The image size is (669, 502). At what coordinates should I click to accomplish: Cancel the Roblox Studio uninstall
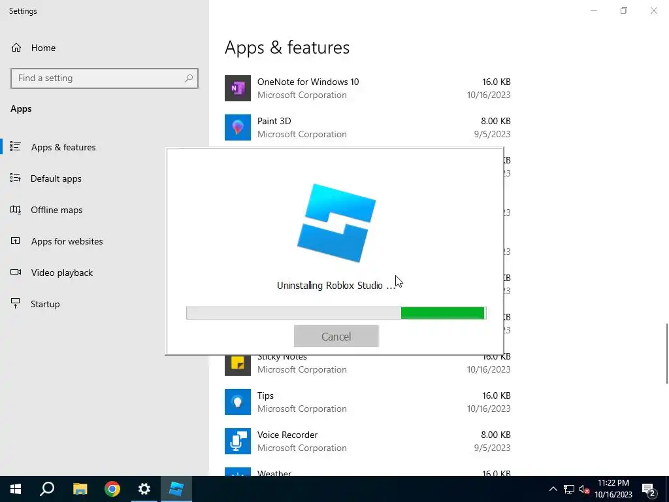coord(336,336)
